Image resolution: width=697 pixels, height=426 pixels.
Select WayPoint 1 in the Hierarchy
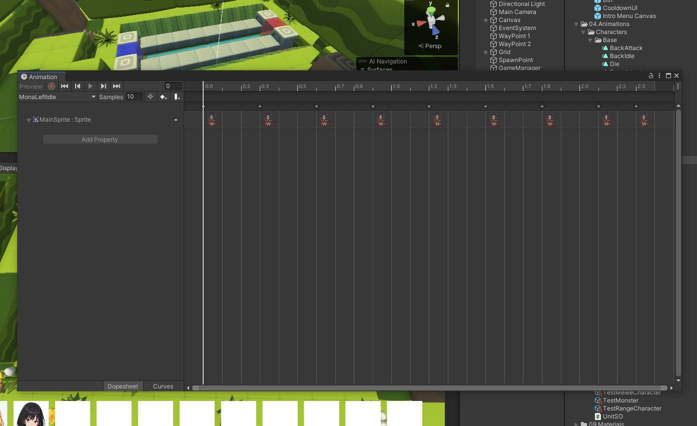tap(514, 36)
